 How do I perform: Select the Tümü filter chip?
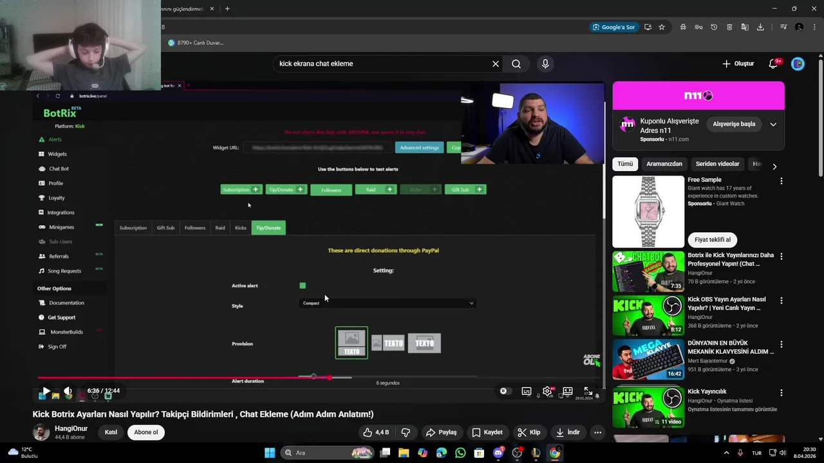coord(625,164)
